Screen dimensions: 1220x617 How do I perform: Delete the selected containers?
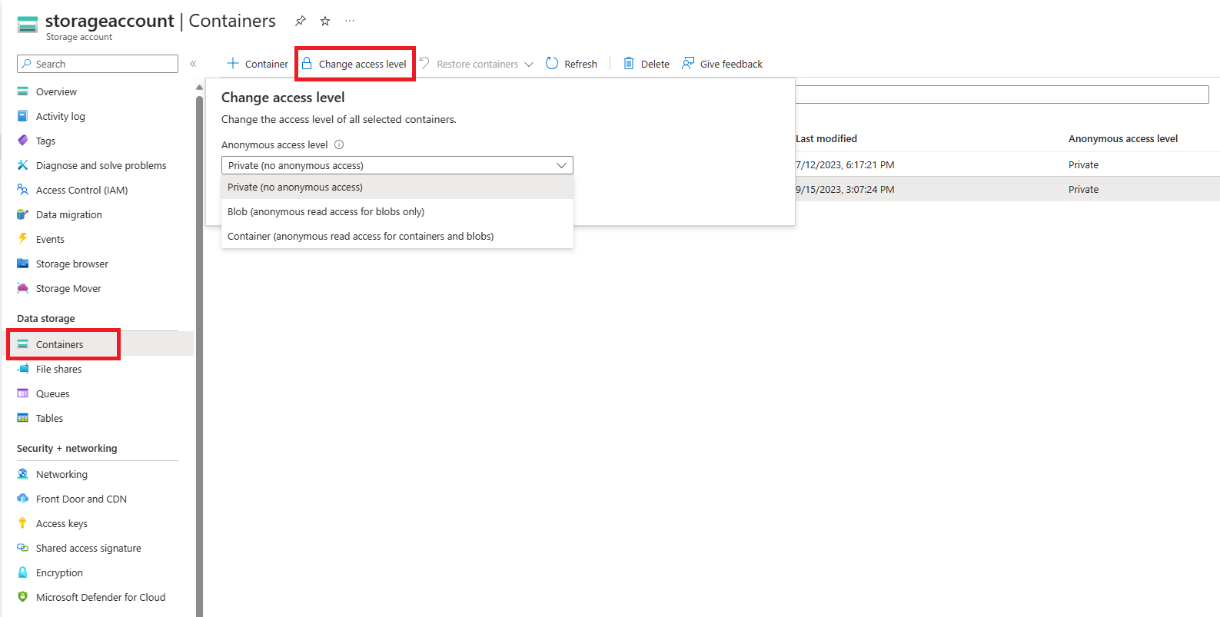pyautogui.click(x=647, y=64)
